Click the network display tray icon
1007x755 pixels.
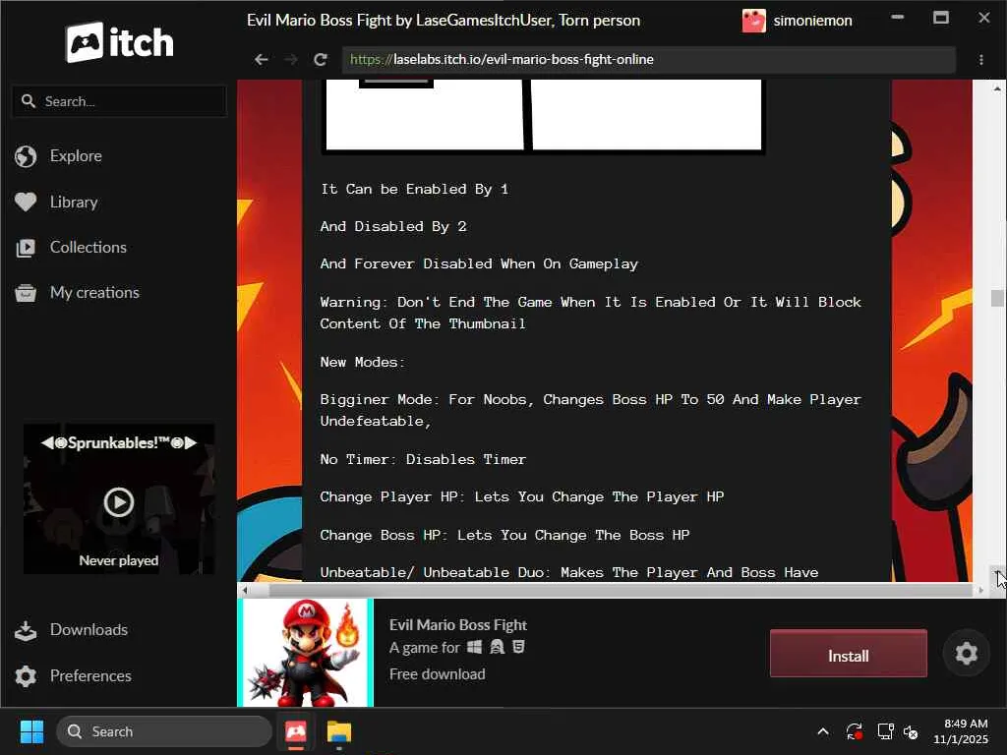[x=886, y=731]
